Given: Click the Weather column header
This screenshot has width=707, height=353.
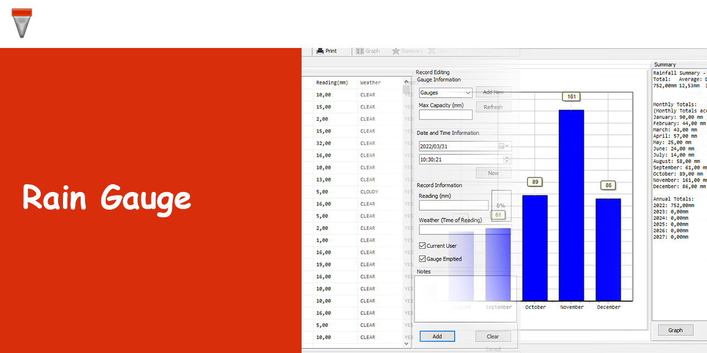Looking at the screenshot, I should (371, 83).
